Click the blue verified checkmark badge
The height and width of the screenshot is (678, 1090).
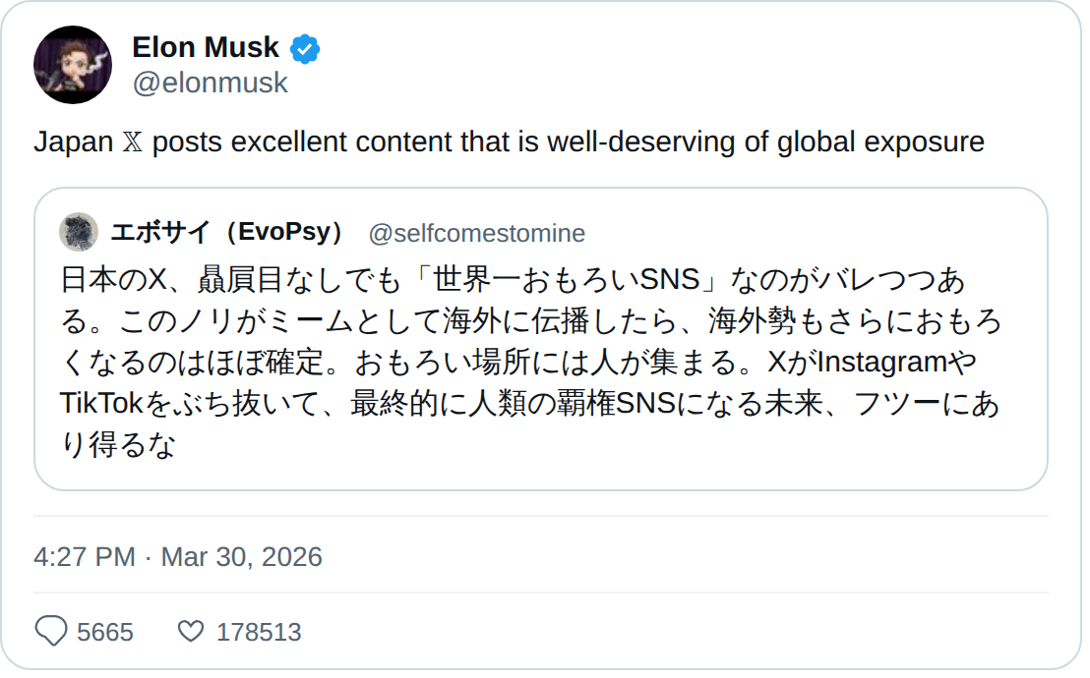click(305, 48)
